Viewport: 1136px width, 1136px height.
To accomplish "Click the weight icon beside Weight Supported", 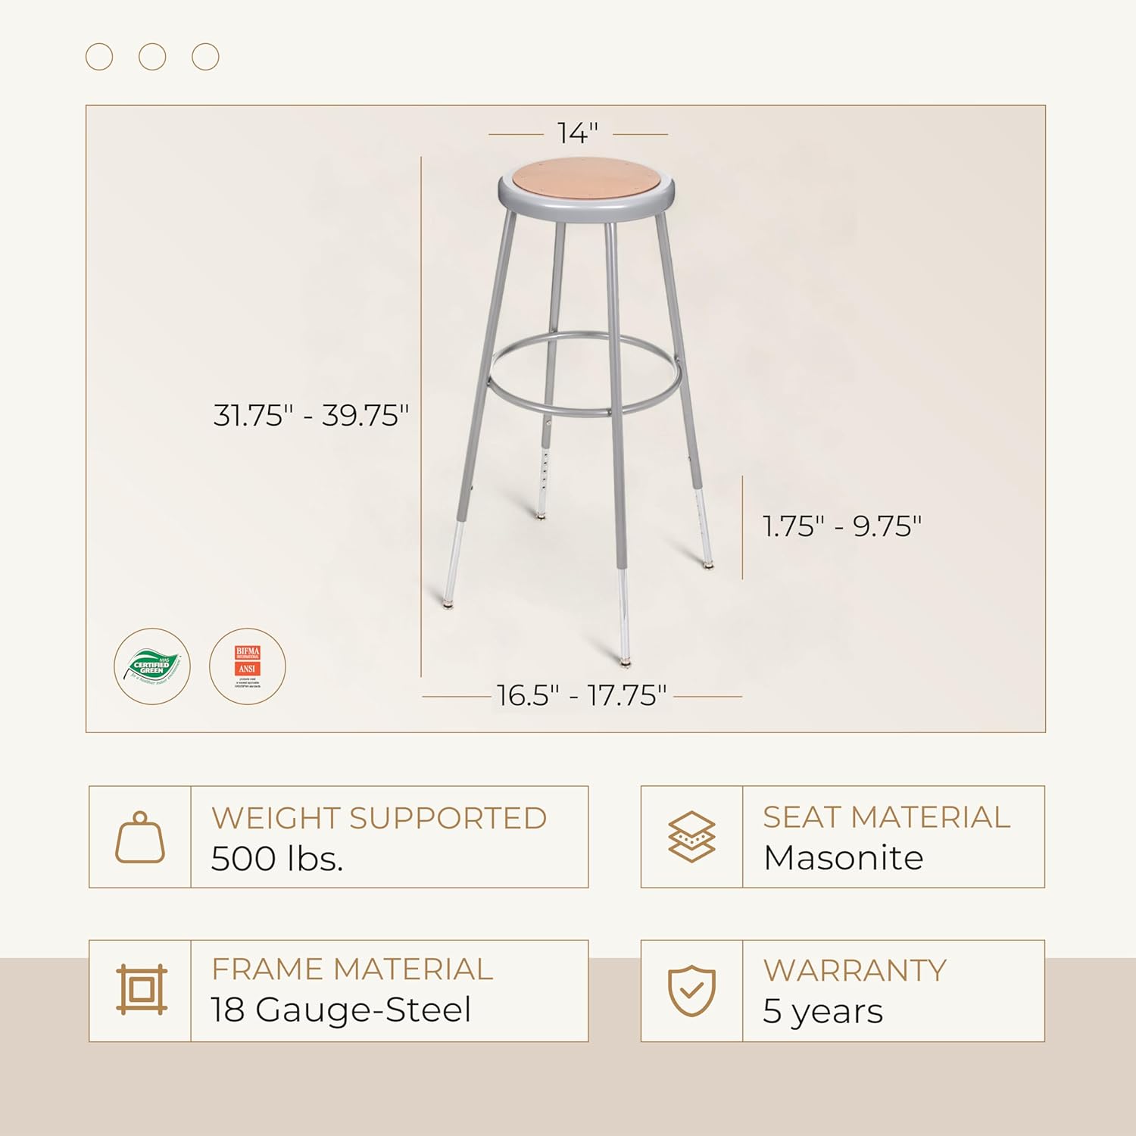I will 140,838.
